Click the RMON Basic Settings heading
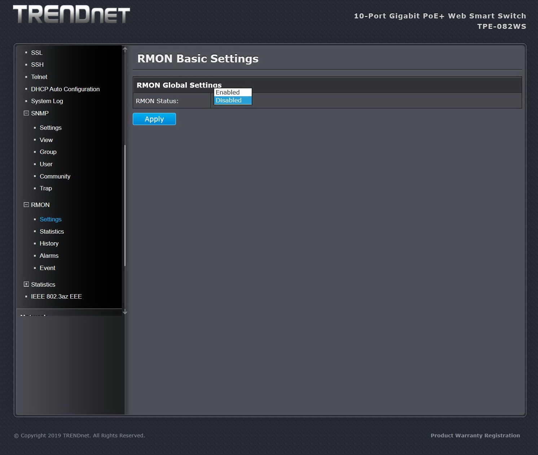Image resolution: width=538 pixels, height=455 pixels. 198,58
